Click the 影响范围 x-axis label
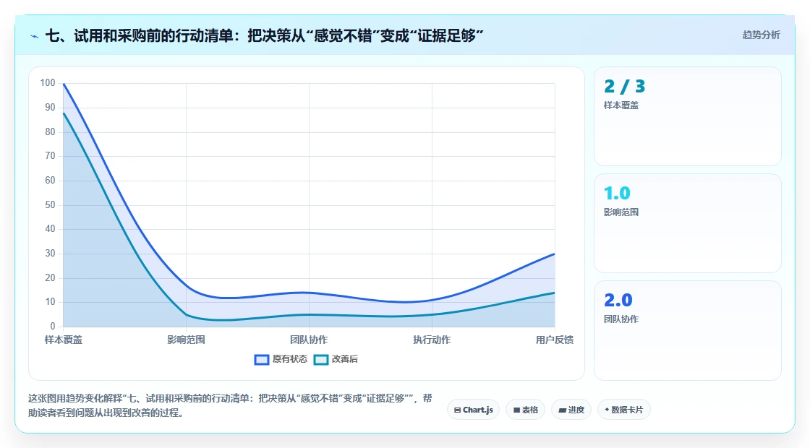This screenshot has width=810, height=448. (x=186, y=340)
